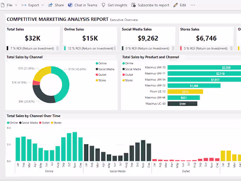241x181 pixels.
Task: Click the Social Media Sales $9,262 card
Action: (x=148, y=39)
